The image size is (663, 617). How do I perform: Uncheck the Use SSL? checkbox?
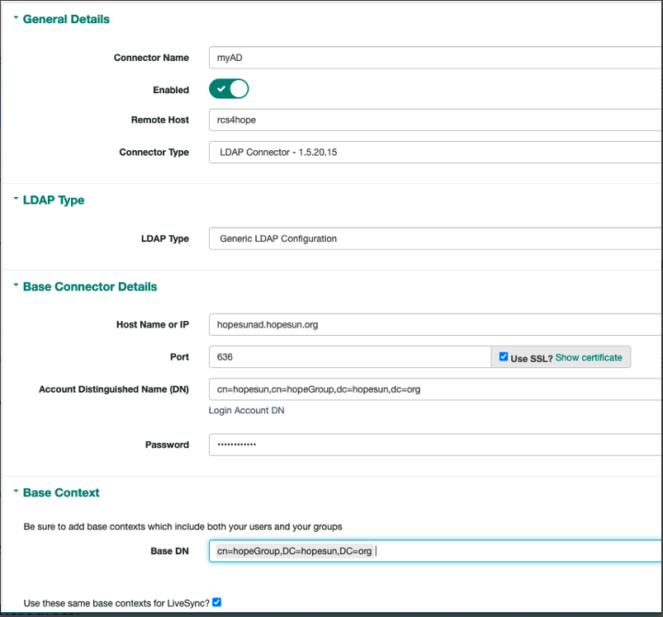[504, 356]
